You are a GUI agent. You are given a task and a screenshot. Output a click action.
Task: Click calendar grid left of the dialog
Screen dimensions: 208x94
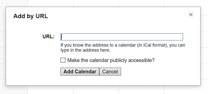3,46
